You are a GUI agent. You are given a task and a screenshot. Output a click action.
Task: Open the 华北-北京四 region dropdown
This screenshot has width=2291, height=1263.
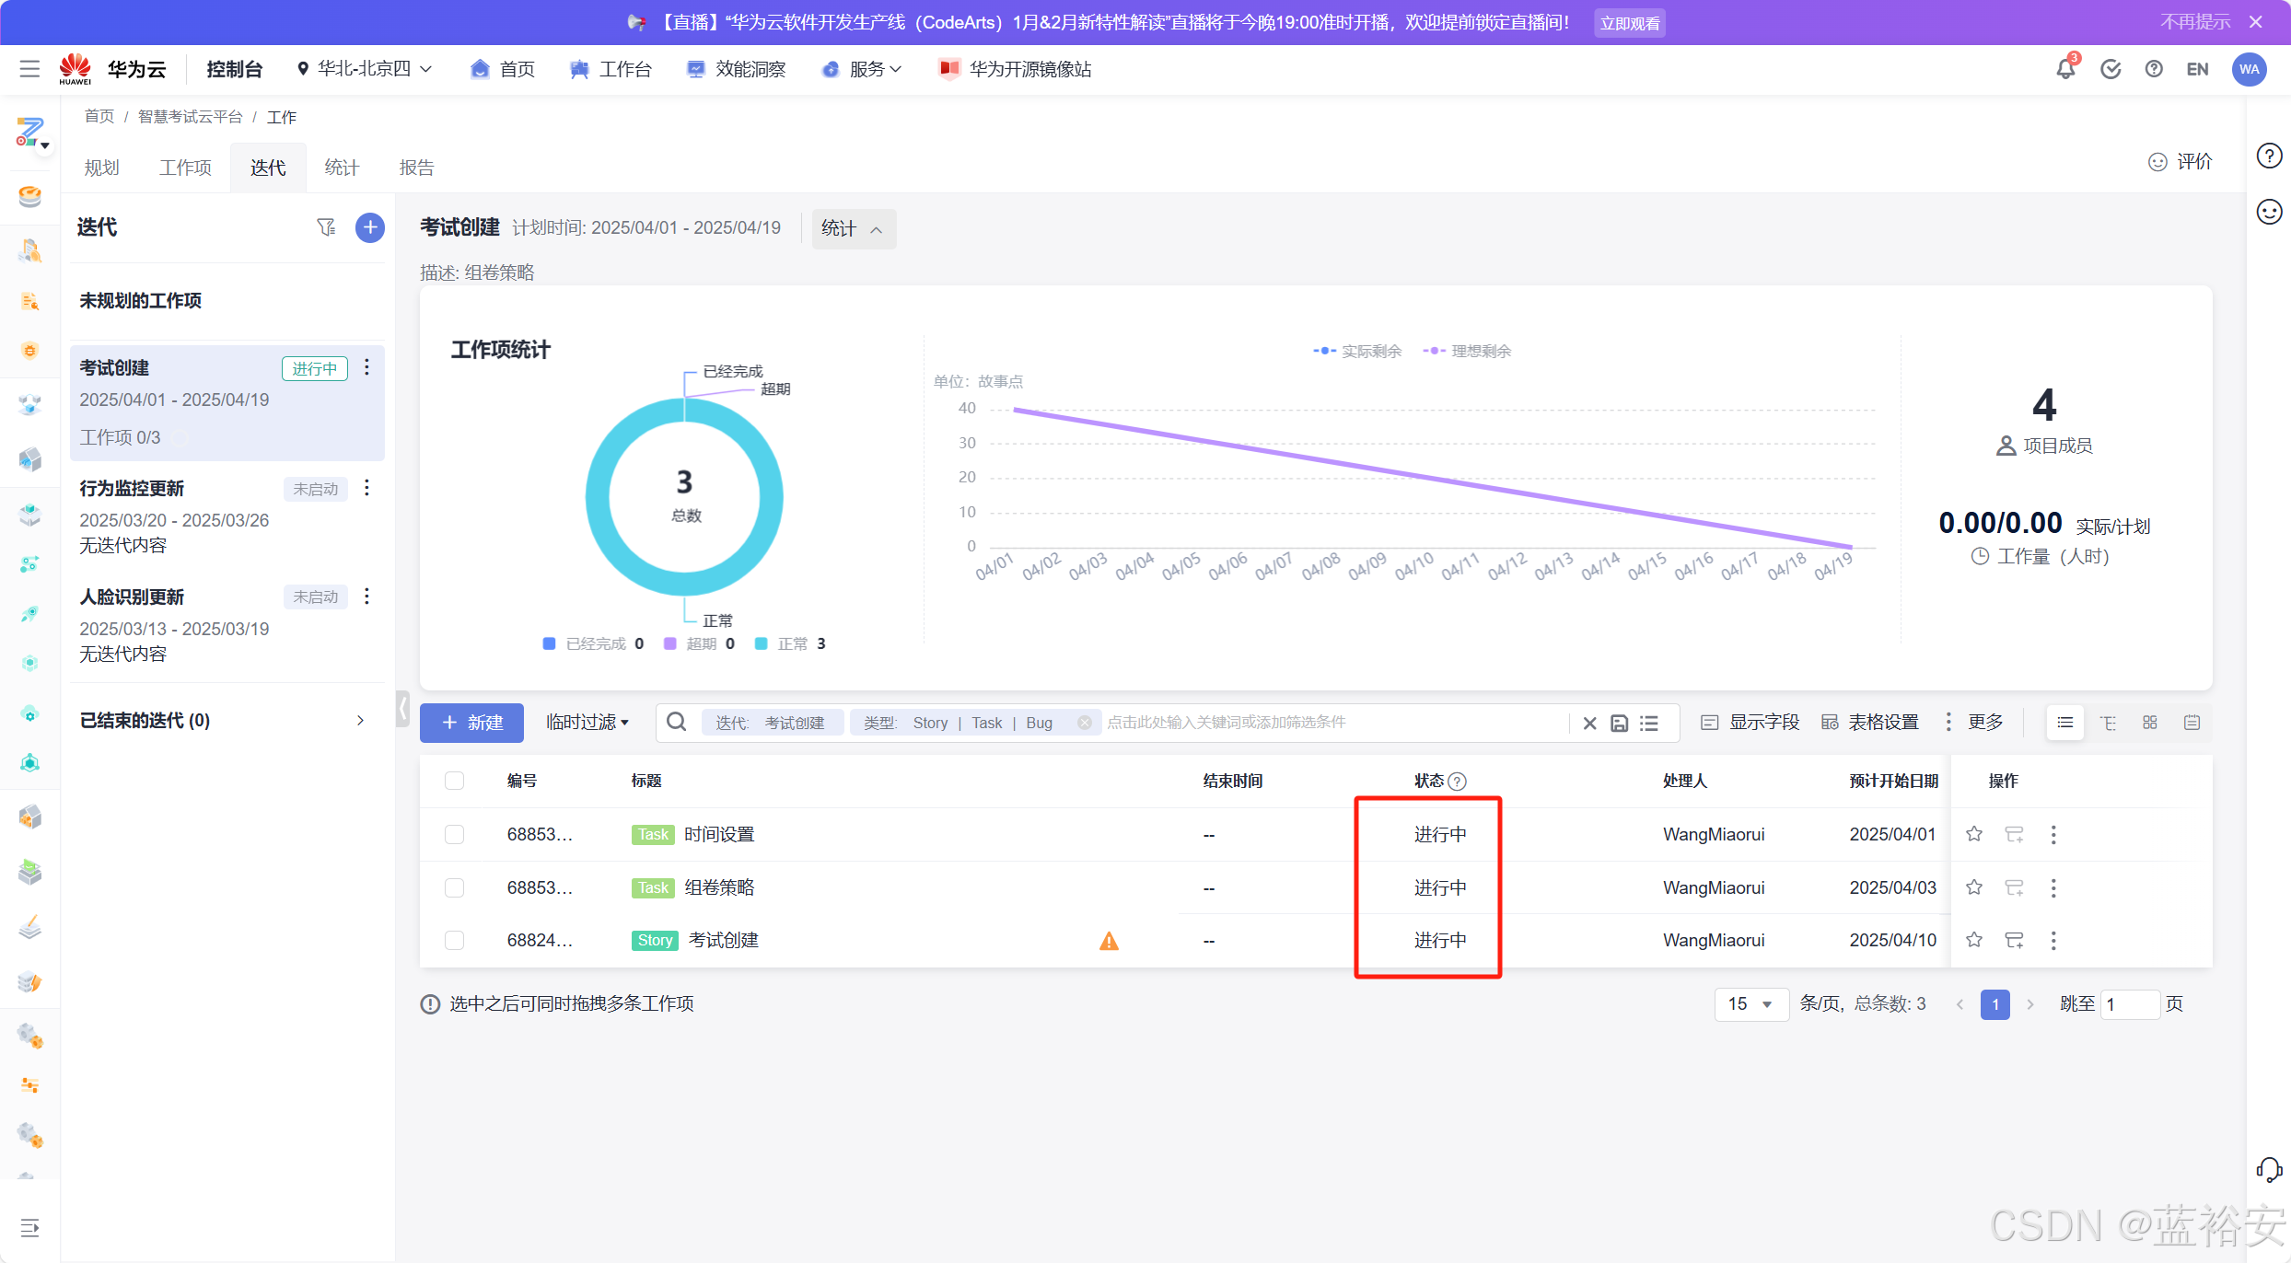[365, 69]
